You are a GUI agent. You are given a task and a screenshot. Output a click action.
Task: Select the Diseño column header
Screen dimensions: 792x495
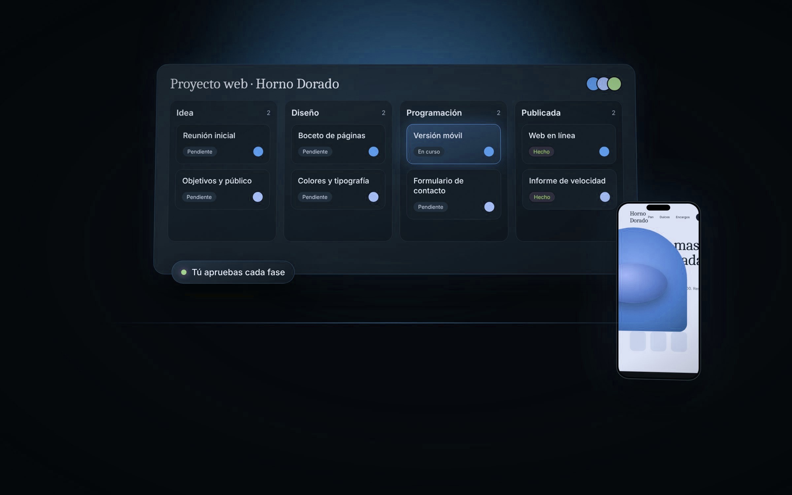pyautogui.click(x=305, y=113)
